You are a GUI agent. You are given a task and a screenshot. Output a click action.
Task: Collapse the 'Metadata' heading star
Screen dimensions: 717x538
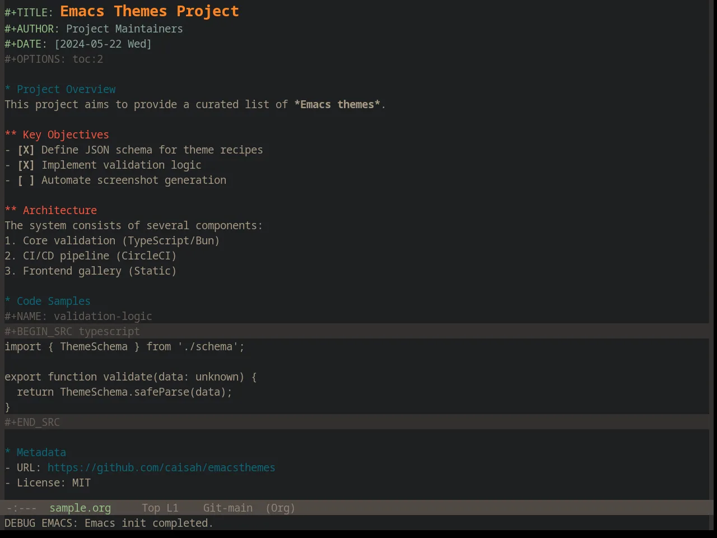pyautogui.click(x=8, y=452)
